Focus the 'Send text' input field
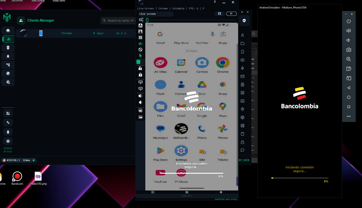The image size is (362, 208). point(187,196)
